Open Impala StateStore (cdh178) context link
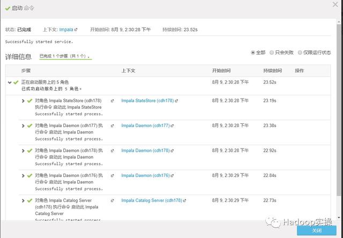Viewport: 343px width, 238px height. coord(147,101)
